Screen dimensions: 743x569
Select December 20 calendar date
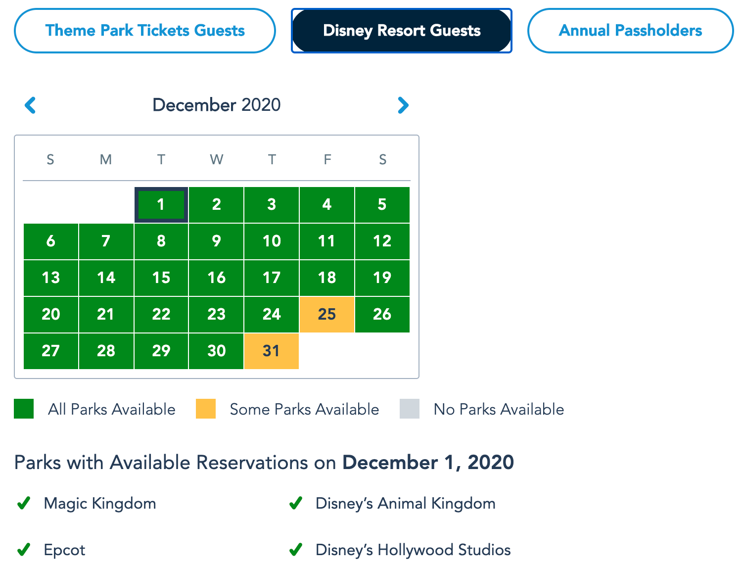51,314
